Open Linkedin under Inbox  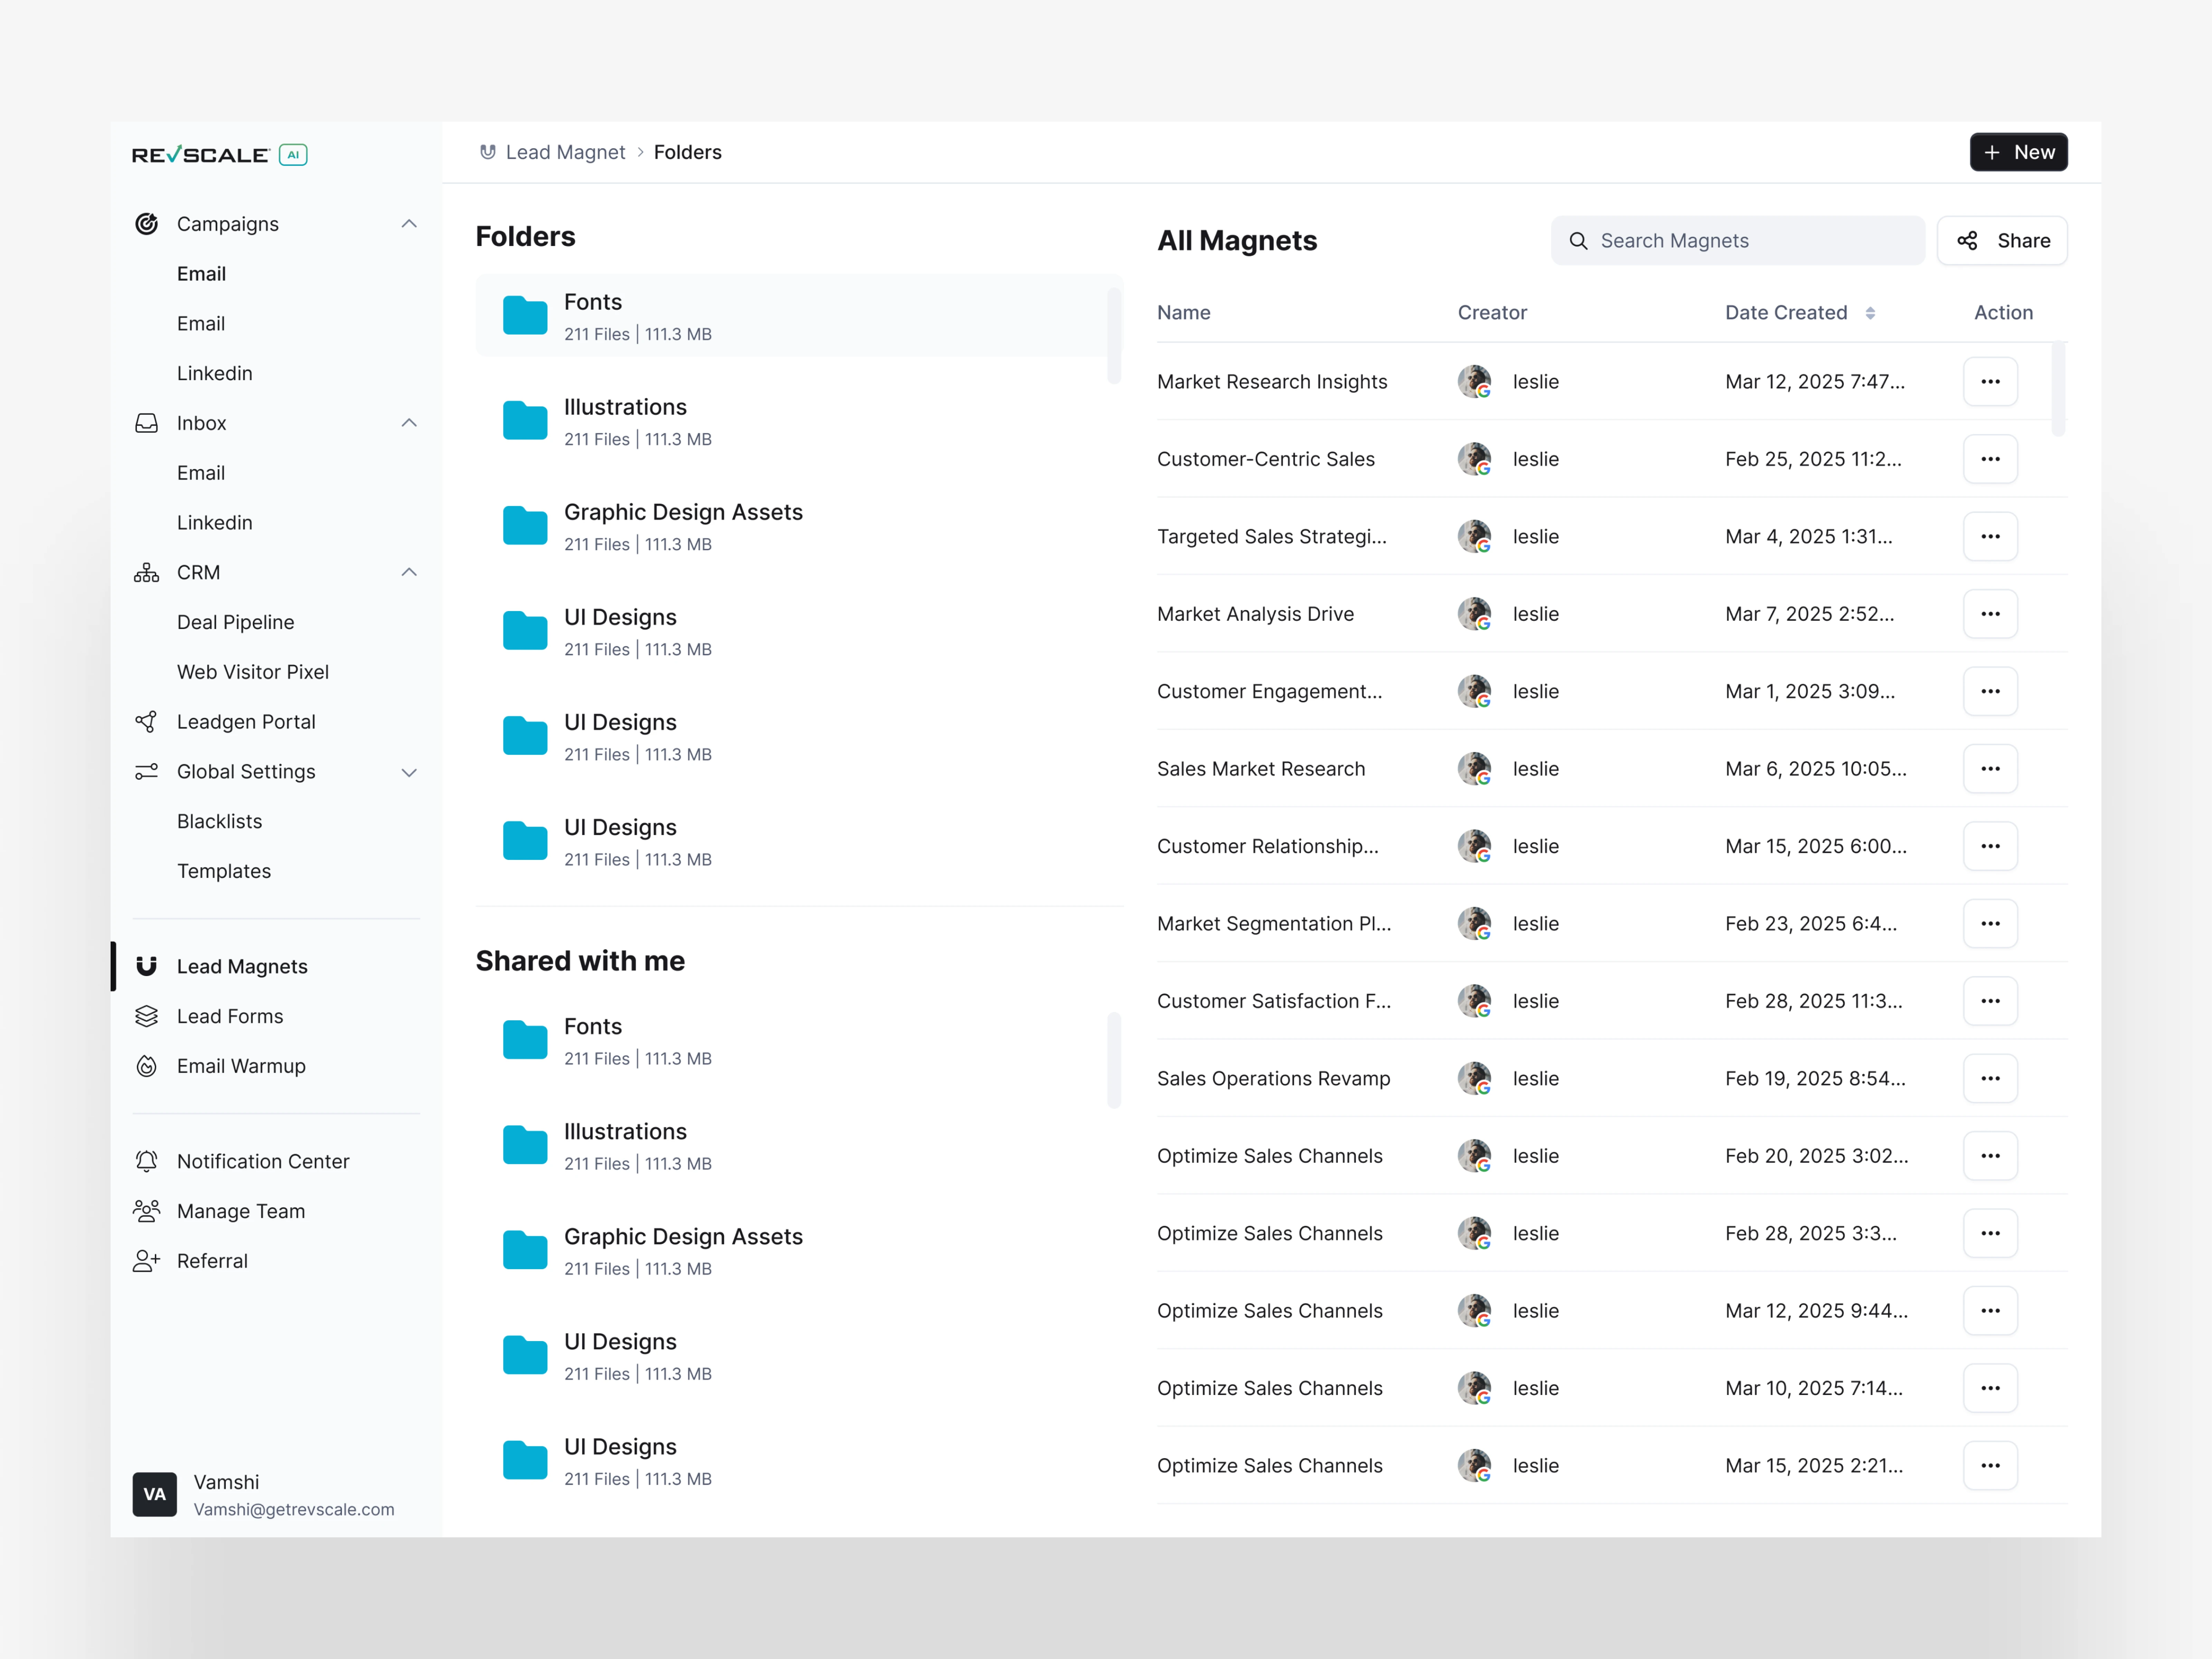click(215, 523)
